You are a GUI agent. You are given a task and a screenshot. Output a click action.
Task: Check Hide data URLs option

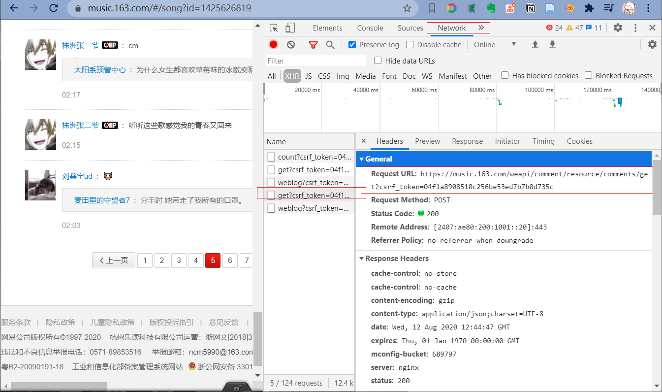tap(378, 61)
